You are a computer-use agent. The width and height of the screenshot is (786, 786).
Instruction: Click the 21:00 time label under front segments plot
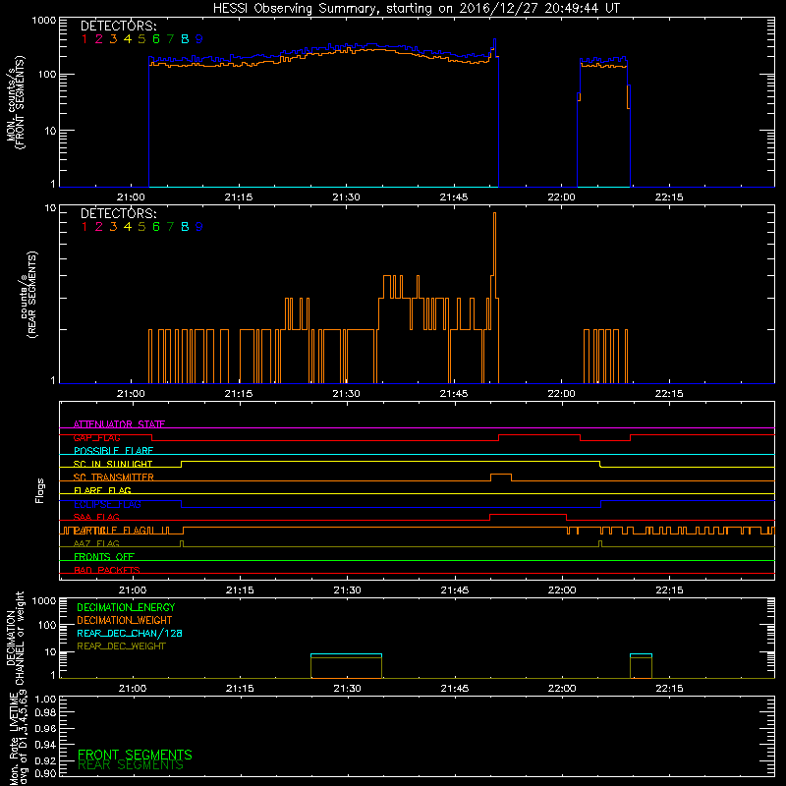click(x=131, y=197)
